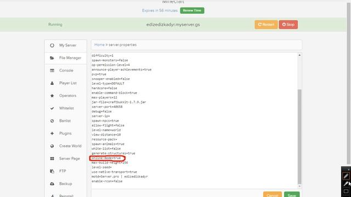Click the server address edizedizkadyr.myserver.gs

(x=173, y=25)
